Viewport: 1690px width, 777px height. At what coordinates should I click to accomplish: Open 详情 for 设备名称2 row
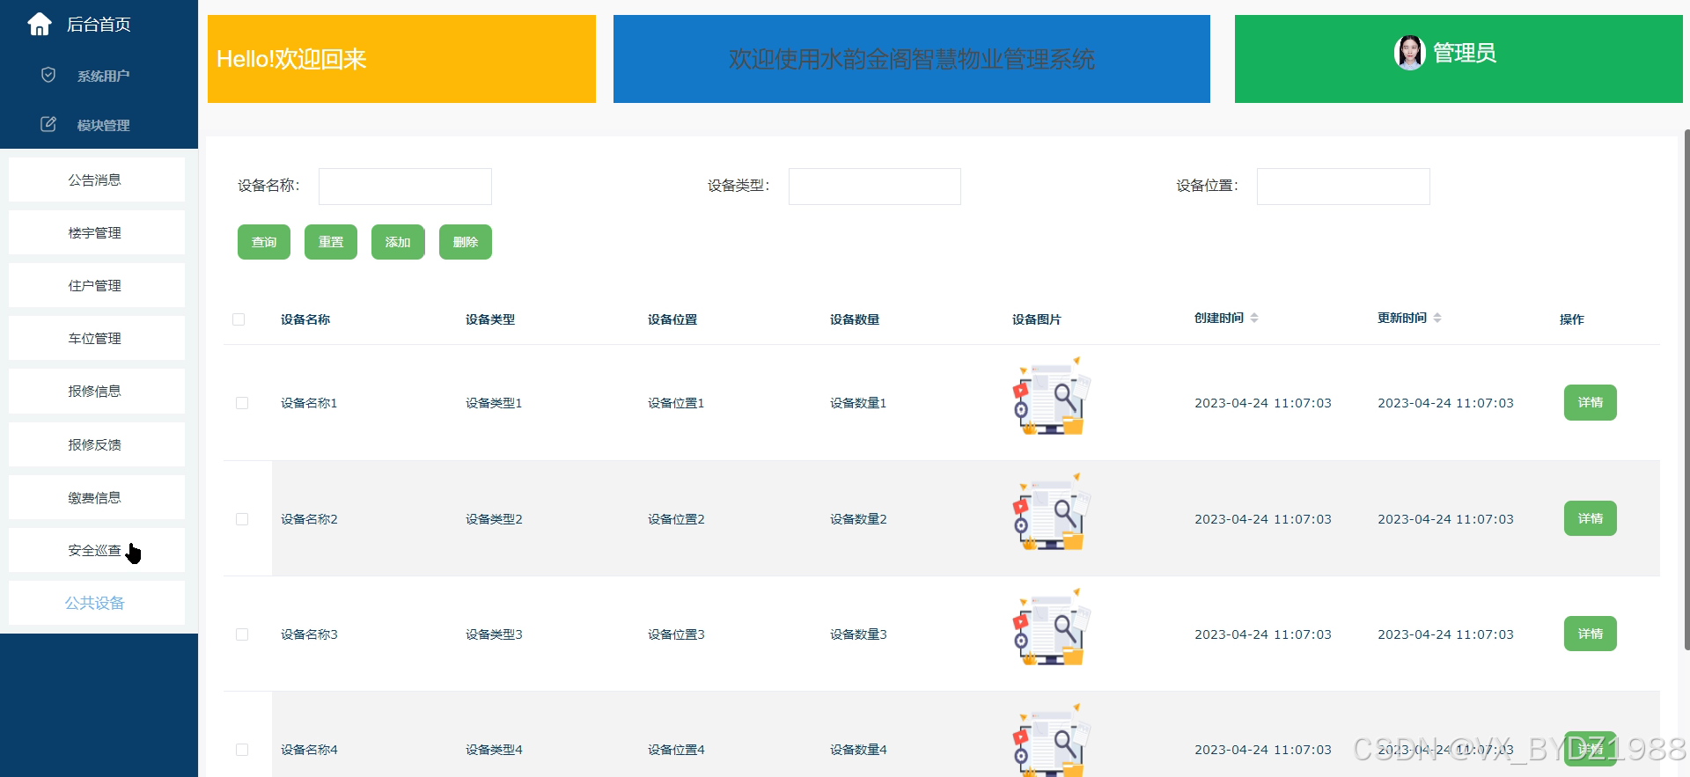(1591, 518)
